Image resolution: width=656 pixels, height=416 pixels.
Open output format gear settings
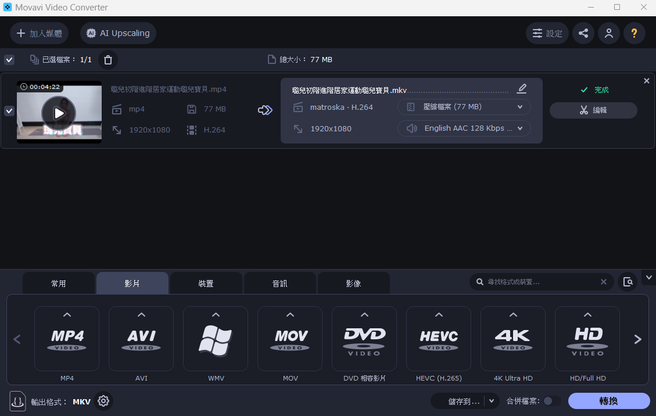[103, 401]
